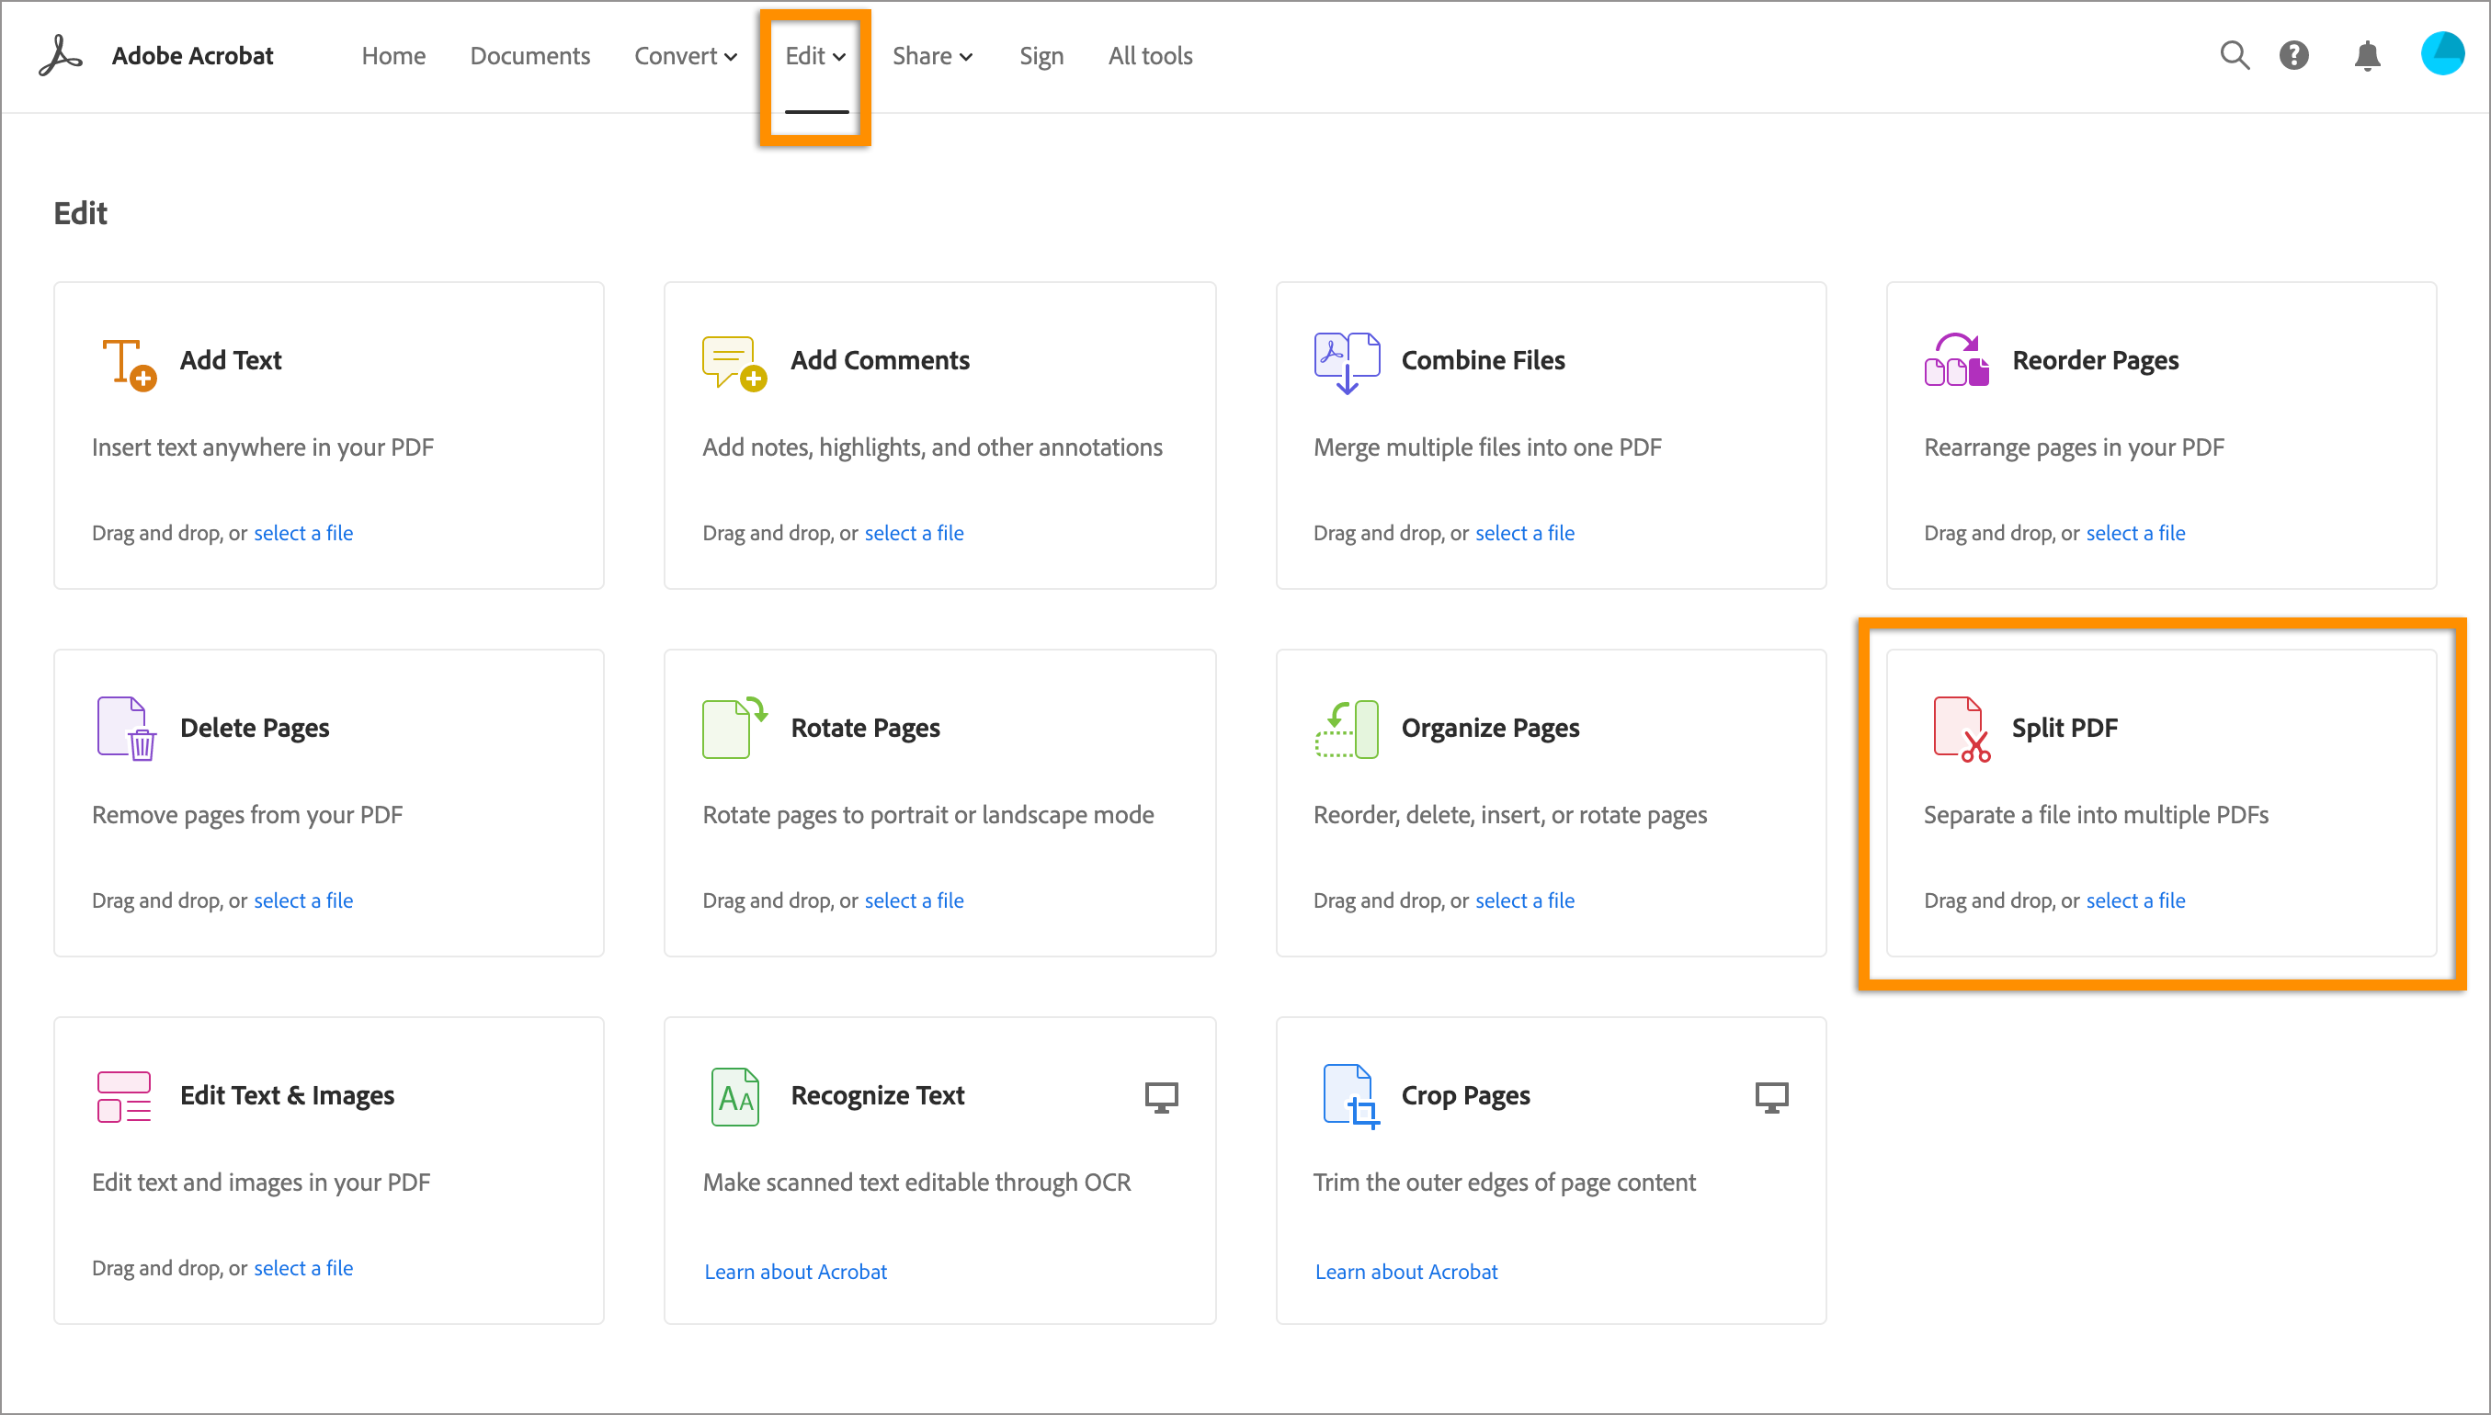Click the Recognize Text tool icon
Screen dimensions: 2491x1415
[x=735, y=1095]
